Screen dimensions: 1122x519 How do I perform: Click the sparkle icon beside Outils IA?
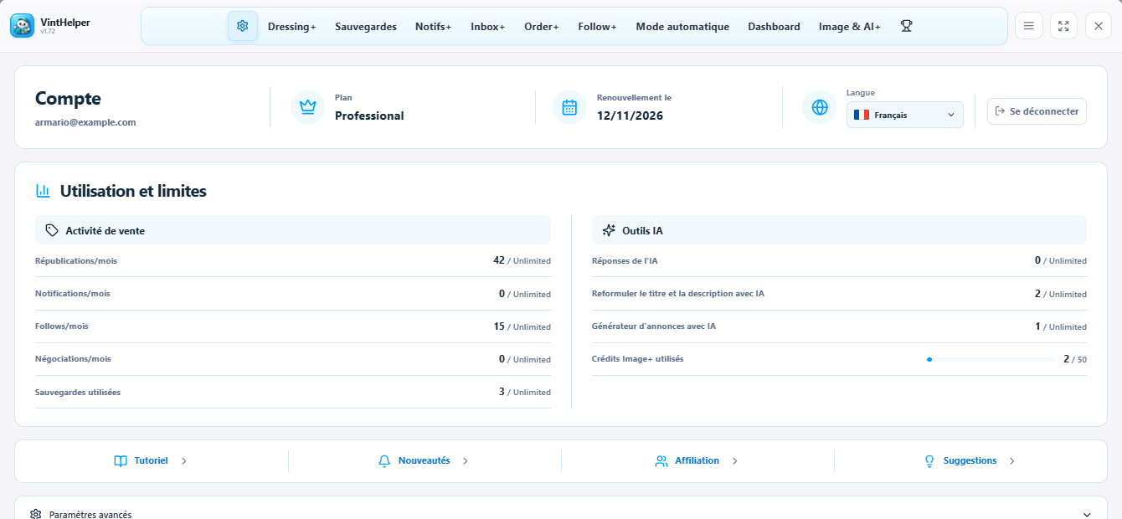609,230
